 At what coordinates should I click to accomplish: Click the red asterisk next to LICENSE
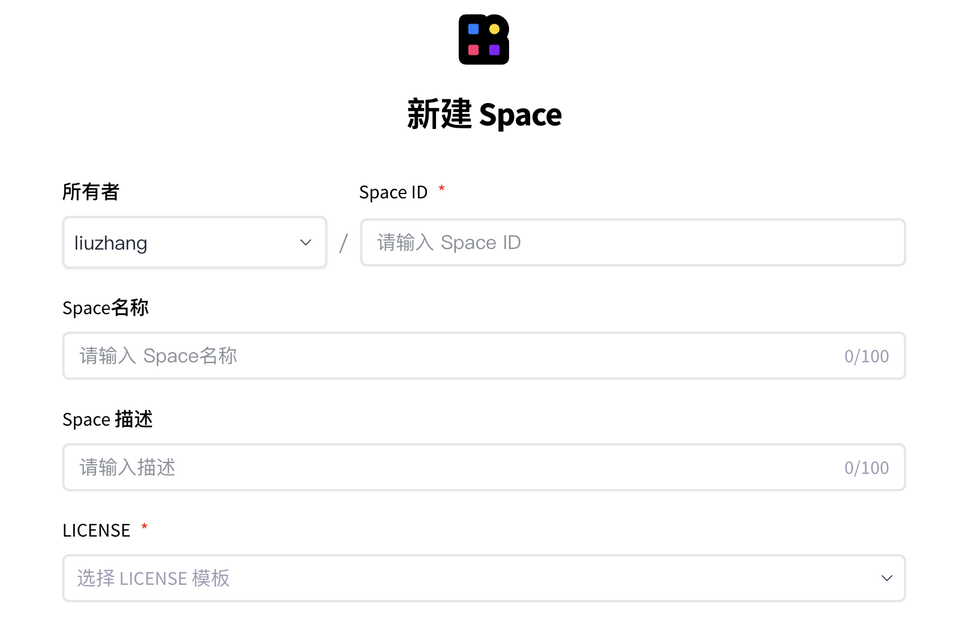click(x=144, y=528)
